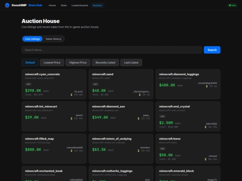Open the minecraft:tnt_minecart listing title
This screenshot has height=181, width=242.
(x=41, y=106)
